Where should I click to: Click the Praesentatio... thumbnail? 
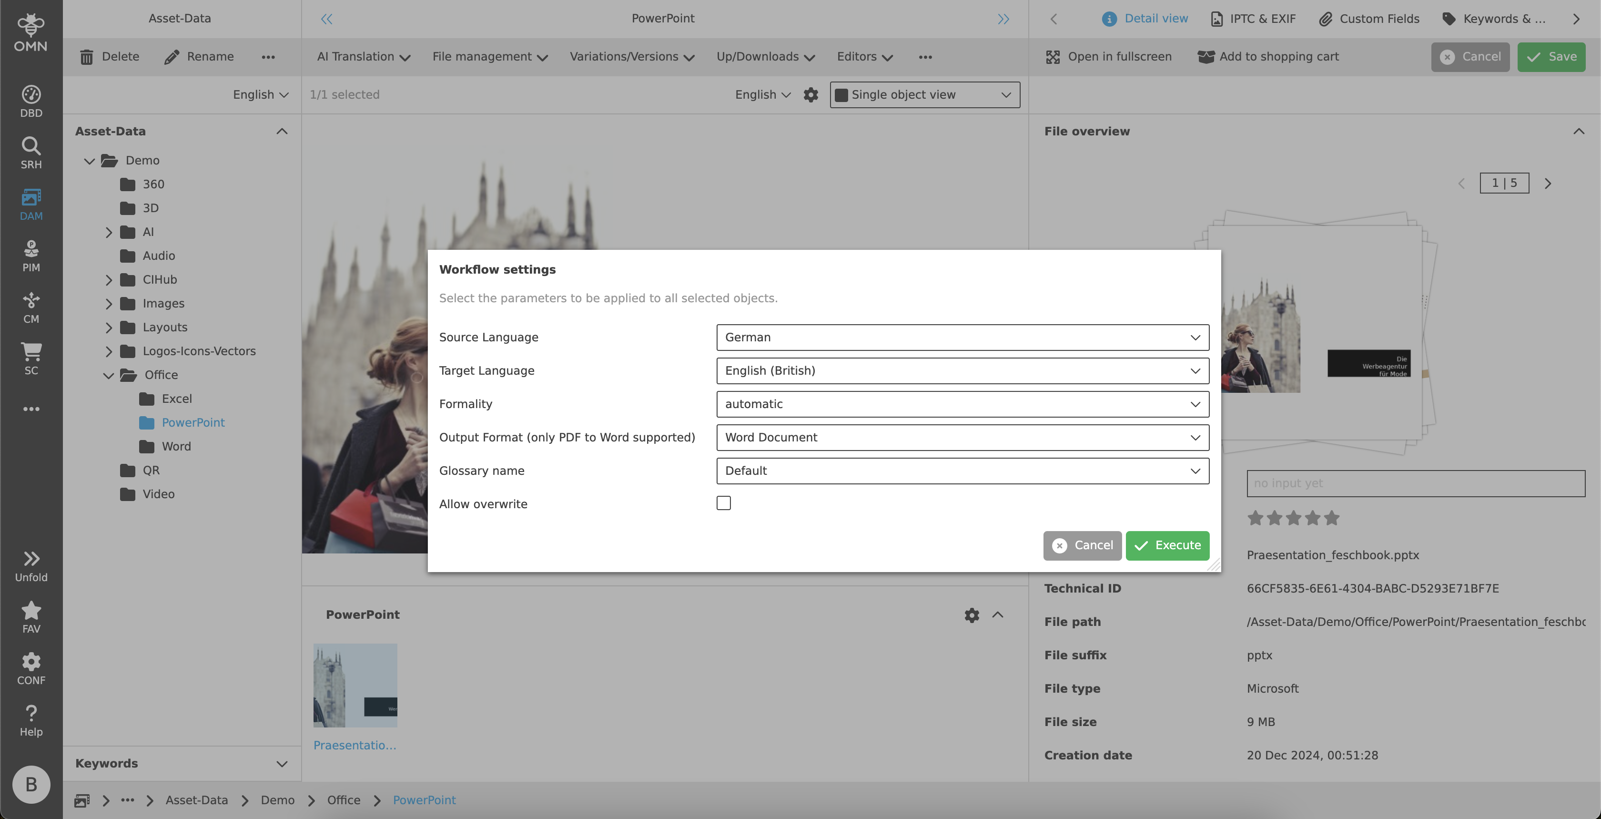pos(355,686)
